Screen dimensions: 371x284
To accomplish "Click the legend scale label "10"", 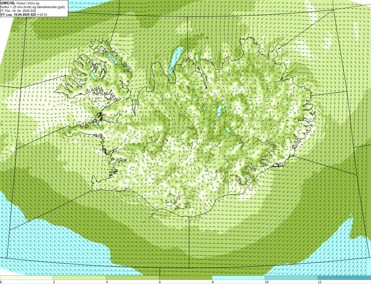I will point(266,282).
